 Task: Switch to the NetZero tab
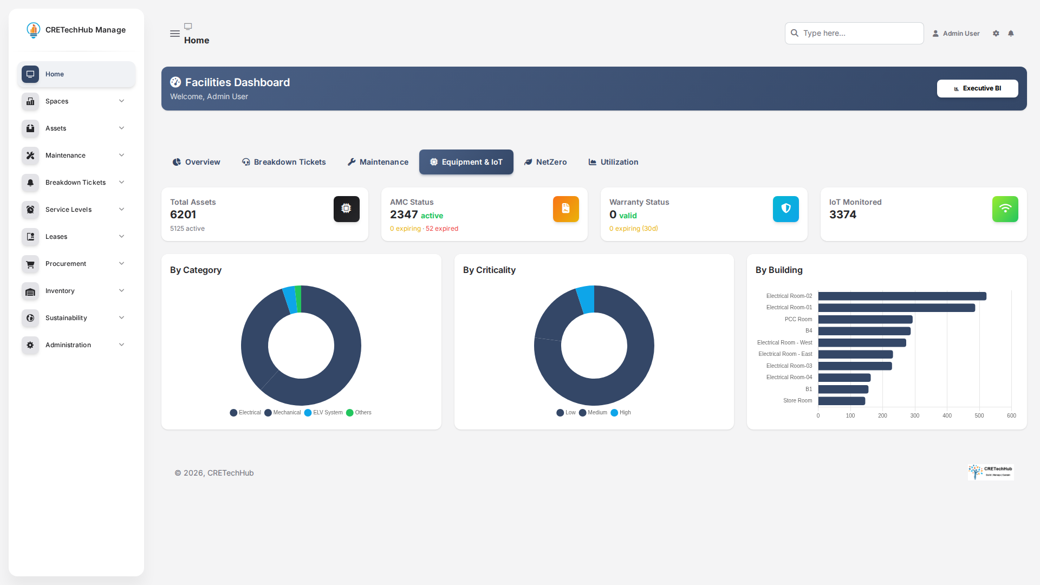point(545,162)
